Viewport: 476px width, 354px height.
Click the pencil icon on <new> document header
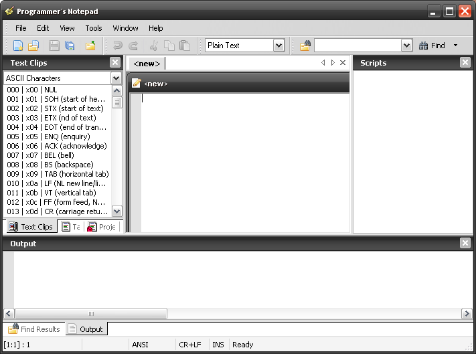point(137,83)
